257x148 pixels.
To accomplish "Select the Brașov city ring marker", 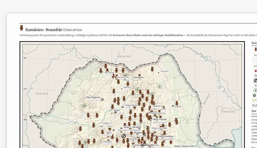I will pos(145,134).
